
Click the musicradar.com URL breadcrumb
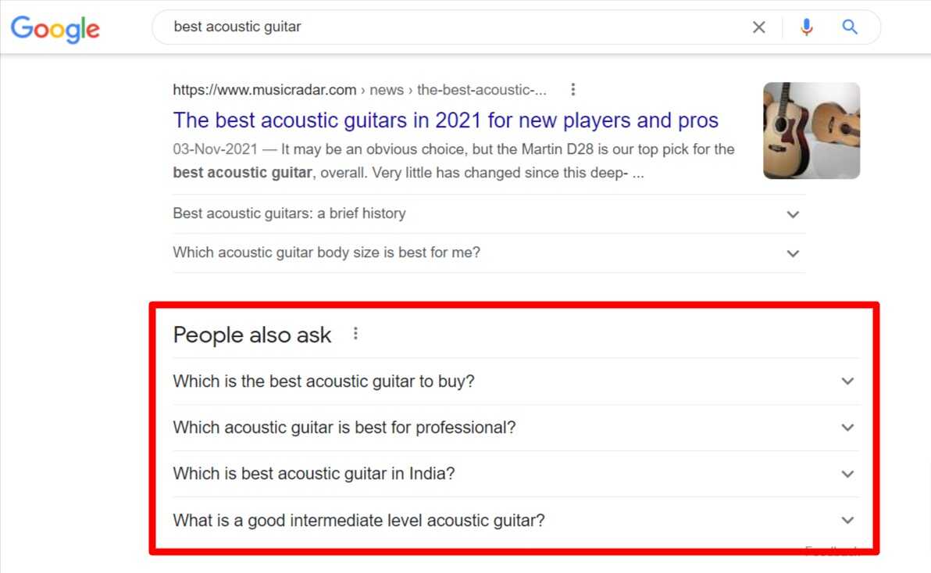264,90
